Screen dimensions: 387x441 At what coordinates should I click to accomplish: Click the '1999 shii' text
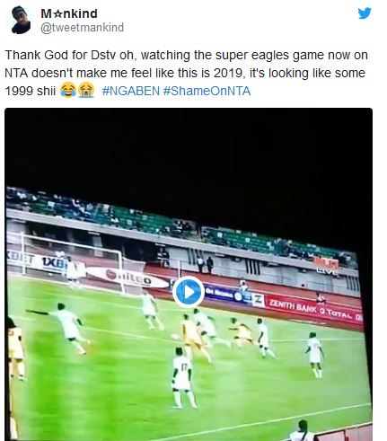point(31,91)
